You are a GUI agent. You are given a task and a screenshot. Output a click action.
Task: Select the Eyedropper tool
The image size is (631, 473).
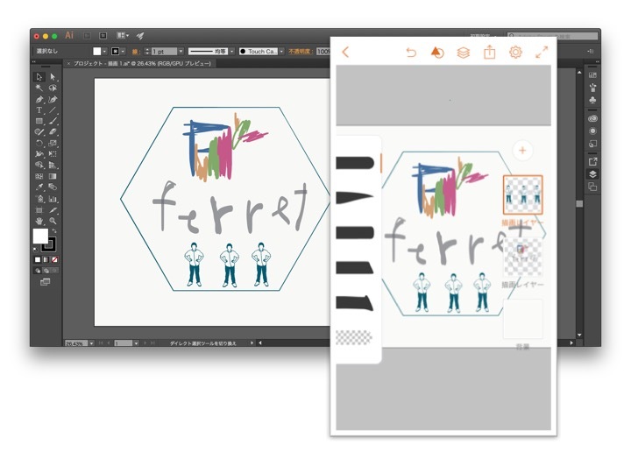pos(39,187)
